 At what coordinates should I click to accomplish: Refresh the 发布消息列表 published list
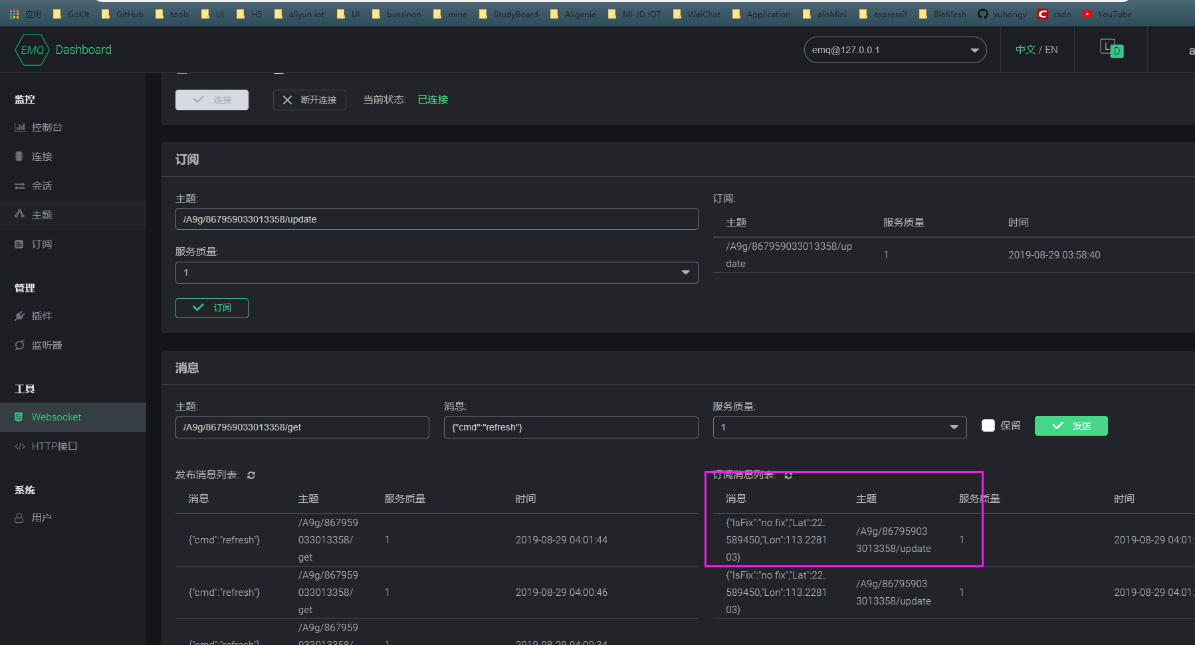[251, 475]
